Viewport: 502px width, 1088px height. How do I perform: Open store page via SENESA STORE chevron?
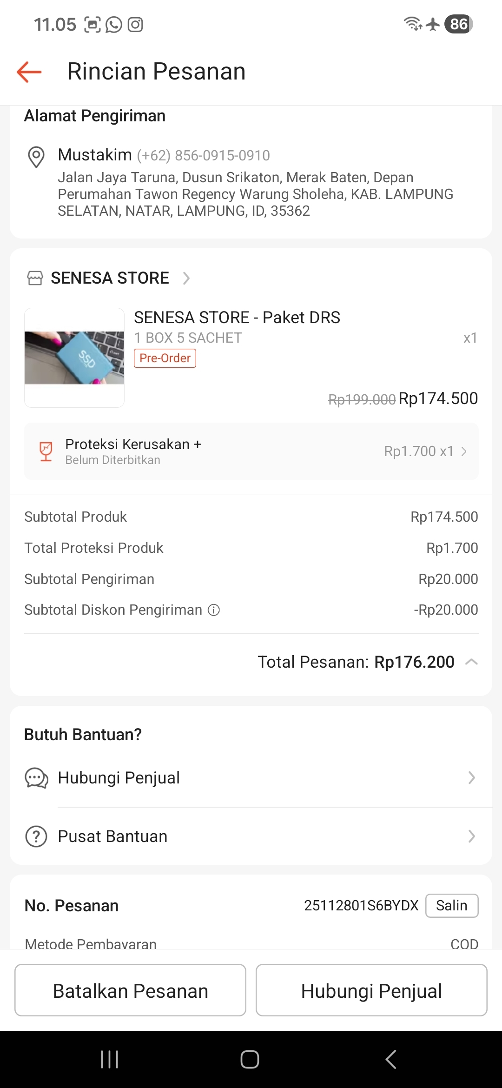click(186, 278)
